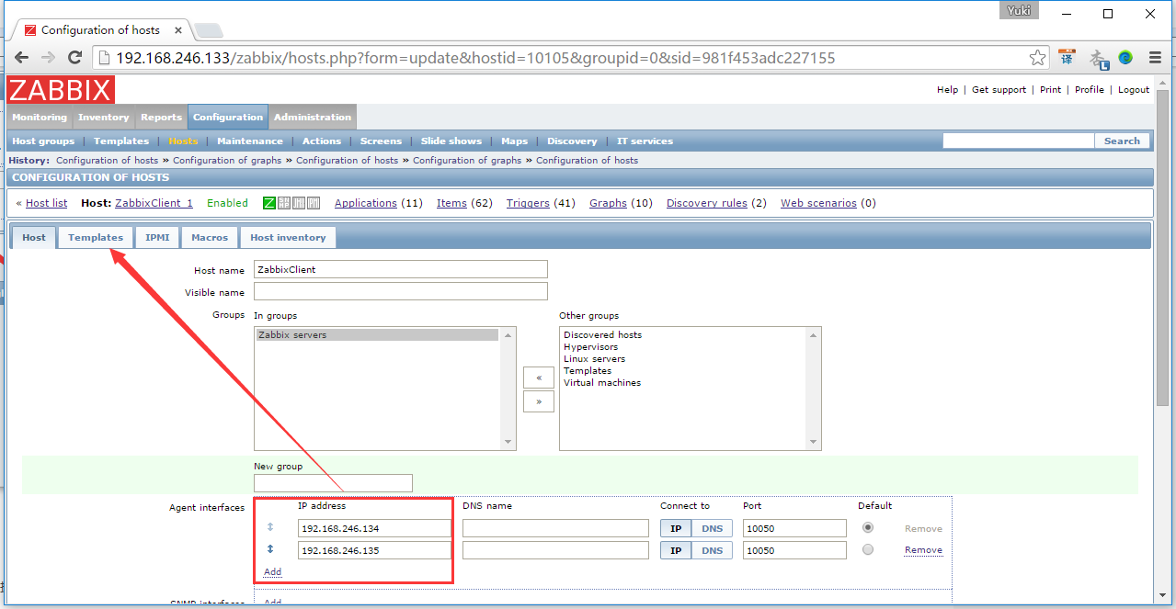Open the Configuration main menu
1176x609 pixels.
click(x=228, y=118)
